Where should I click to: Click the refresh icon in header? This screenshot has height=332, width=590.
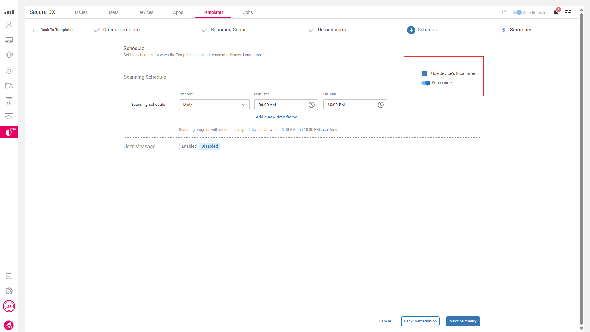[504, 12]
